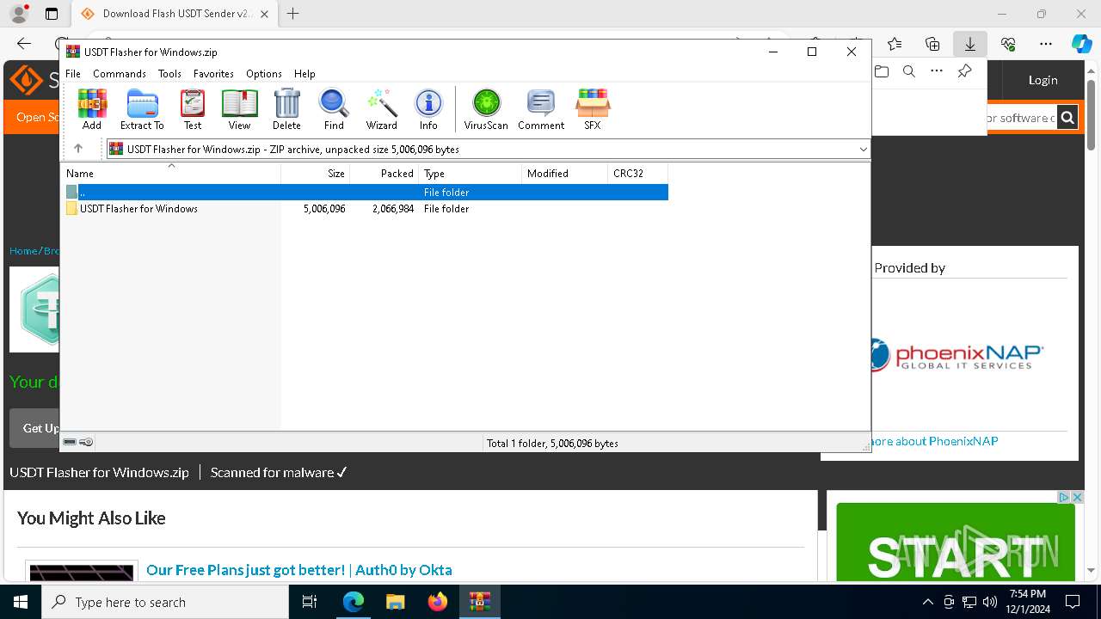The height and width of the screenshot is (619, 1101).
Task: Click the Add toolbar icon in WinRAR
Action: click(92, 109)
